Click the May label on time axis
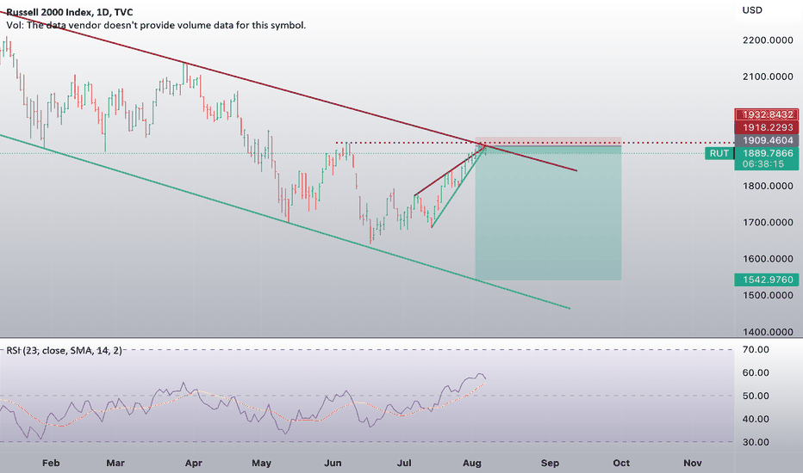This screenshot has height=473, width=803. (261, 463)
